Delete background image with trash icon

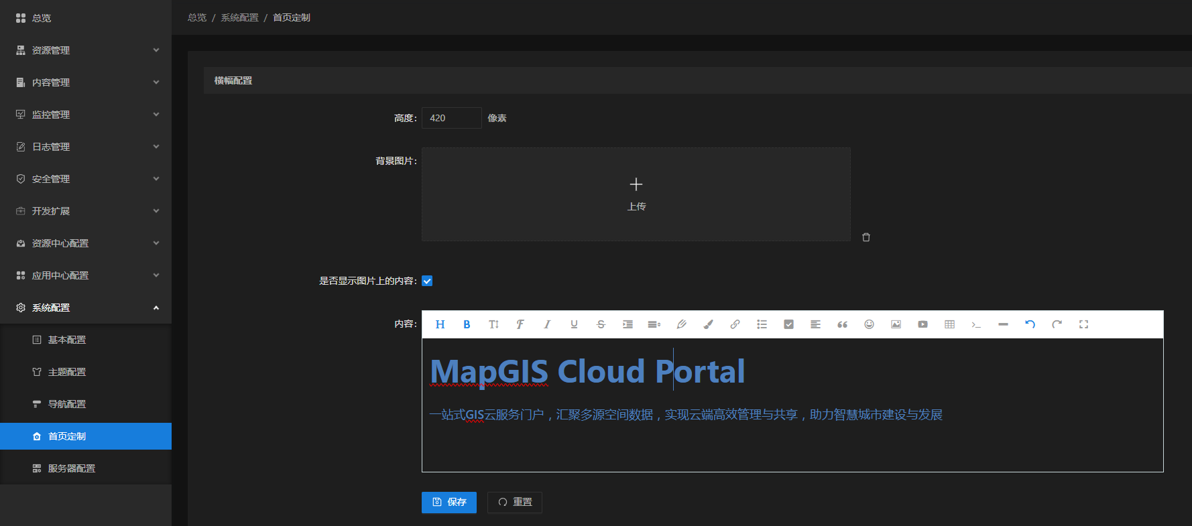(x=866, y=237)
